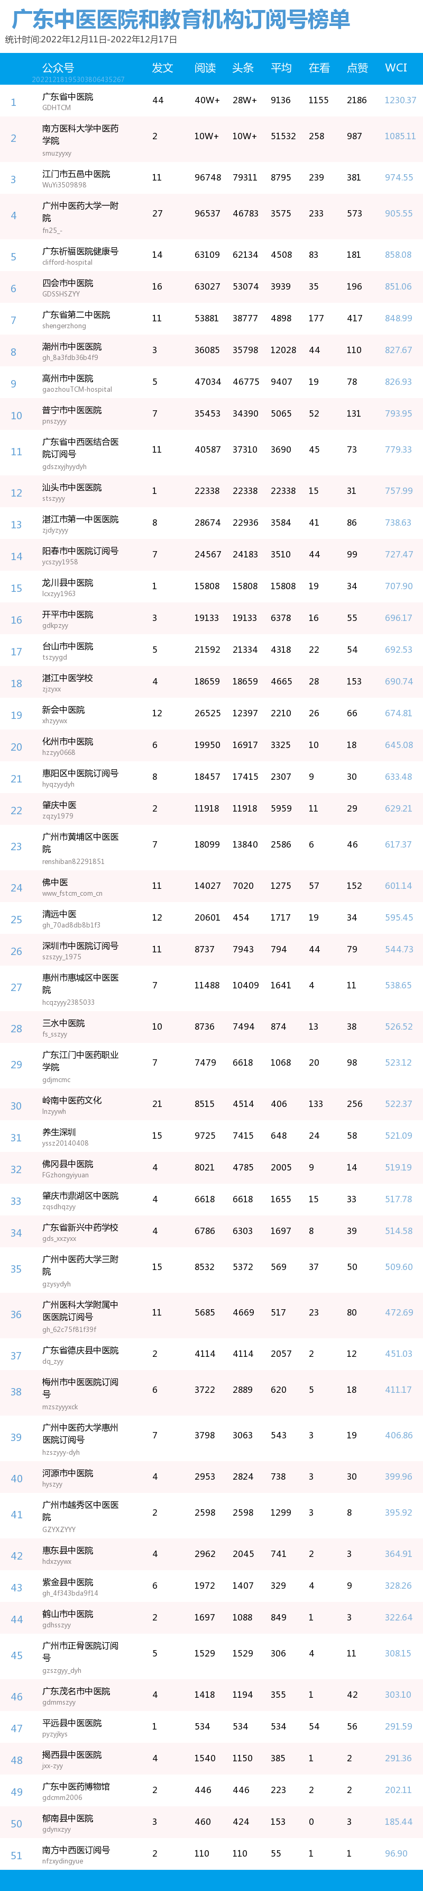Select 广东茂名市中医院 row name
Screen dimensions: 423x1891
pos(76,1690)
